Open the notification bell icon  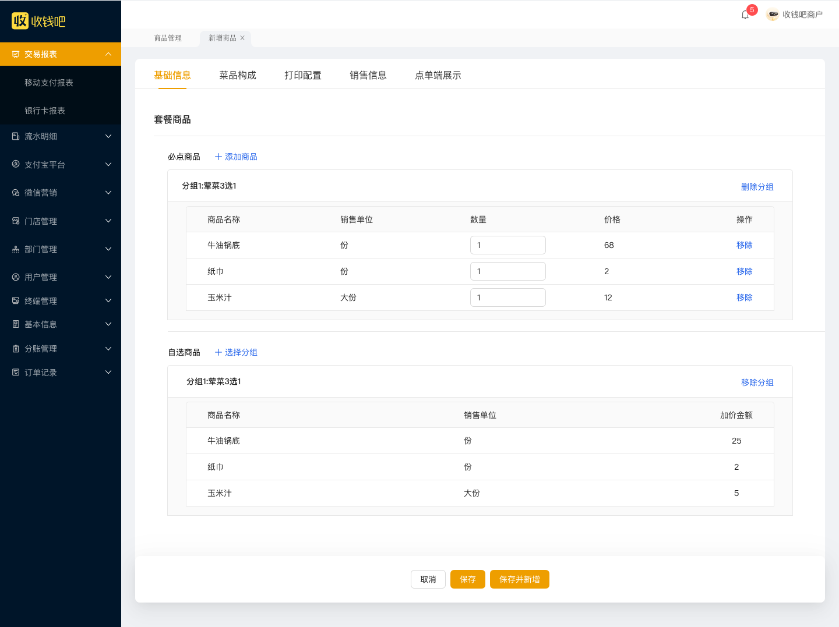[x=745, y=15]
